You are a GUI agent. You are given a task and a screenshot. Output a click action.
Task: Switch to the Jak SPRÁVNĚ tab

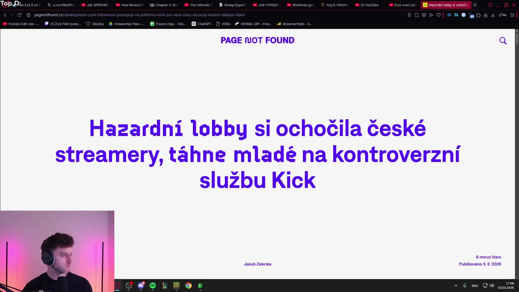pyautogui.click(x=95, y=5)
